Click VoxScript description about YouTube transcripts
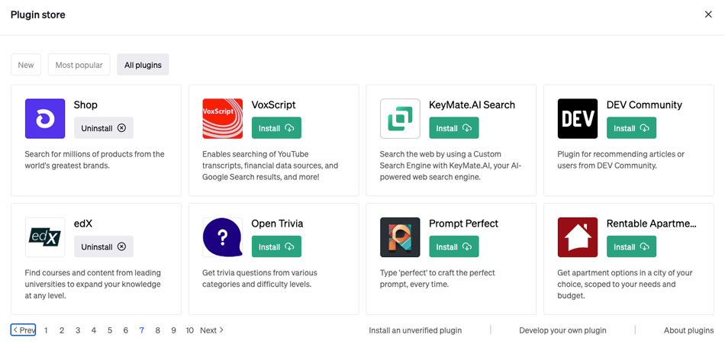725x344 pixels. [270, 165]
